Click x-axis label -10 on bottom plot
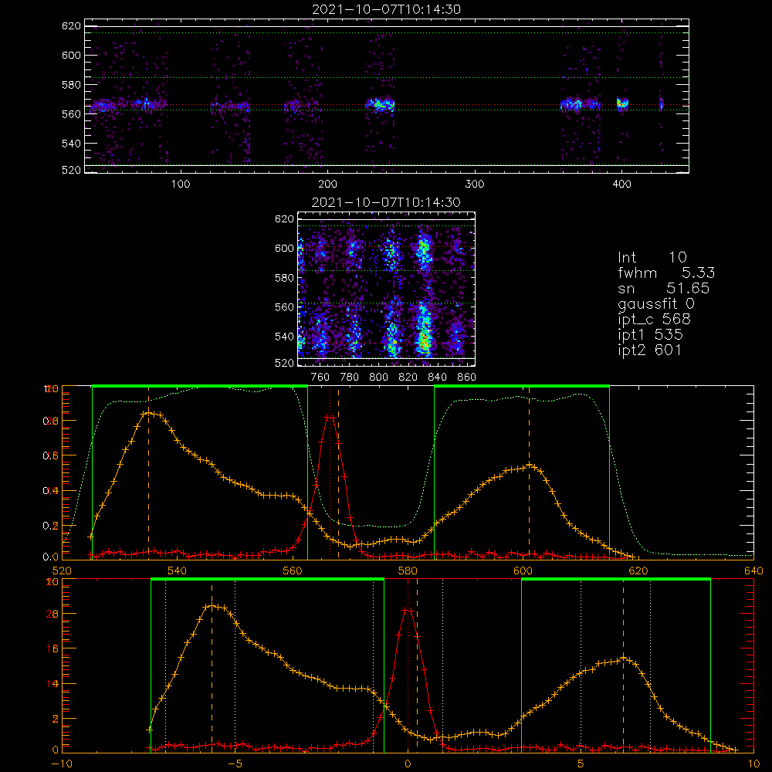This screenshot has width=772, height=772. 62,764
